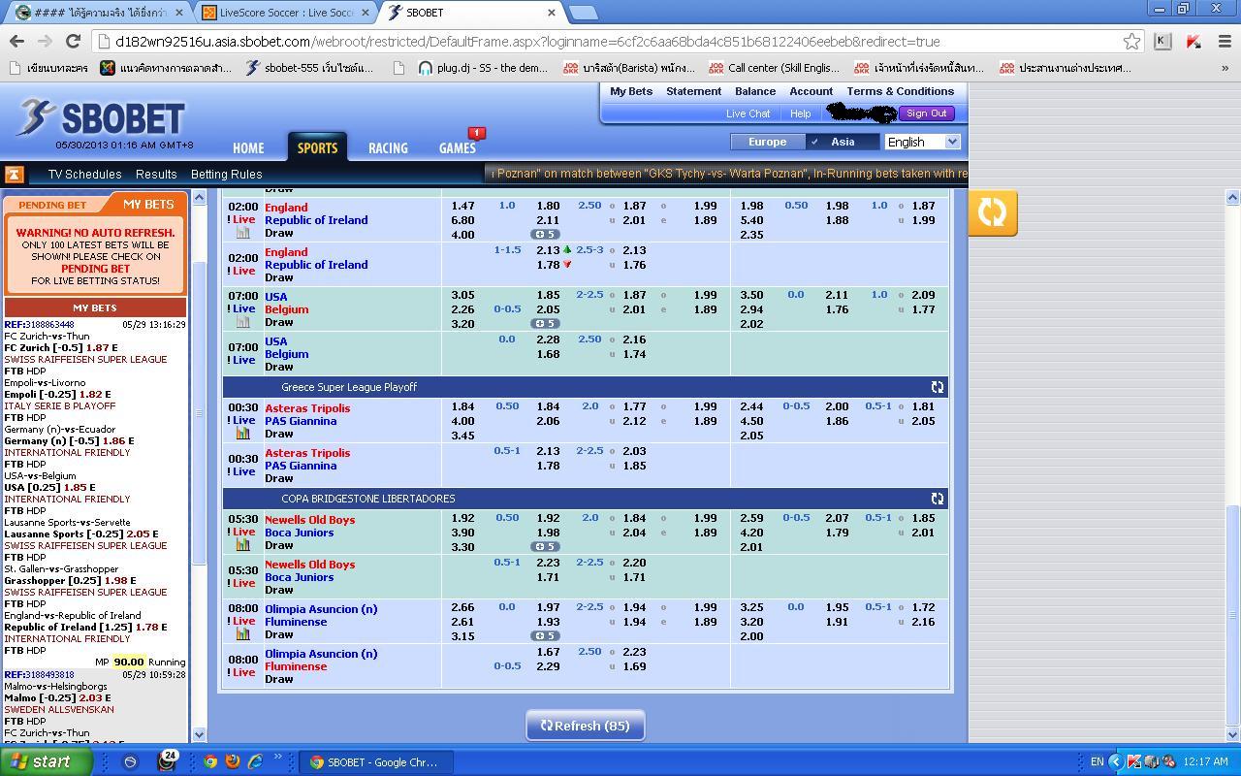
Task: Open the plug.dj bookmark
Action: point(482,68)
